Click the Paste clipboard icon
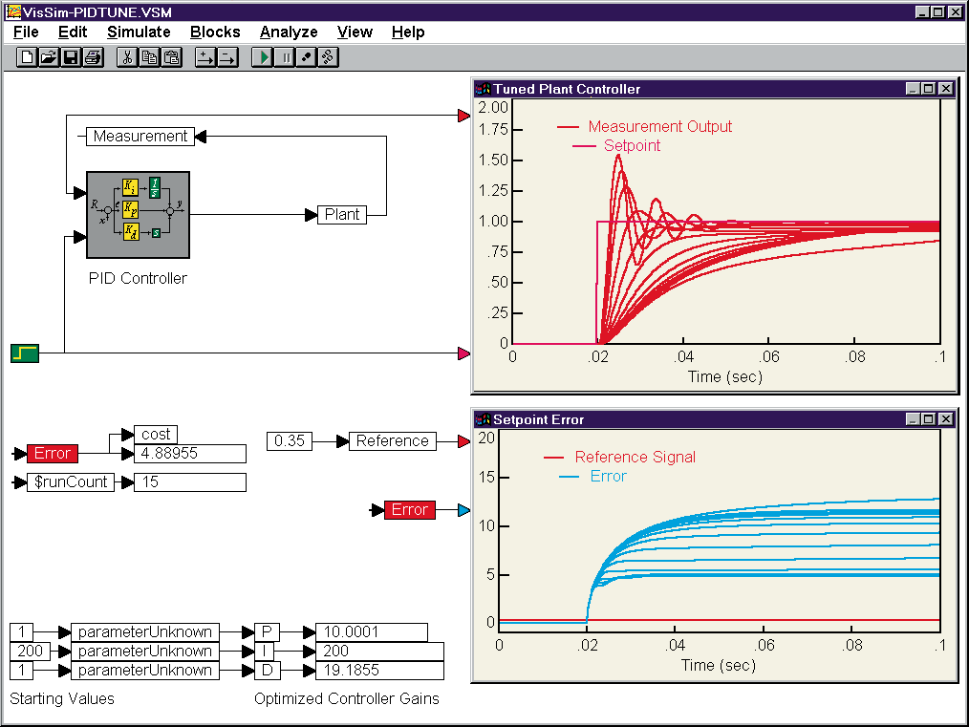The width and height of the screenshot is (969, 727). (171, 57)
